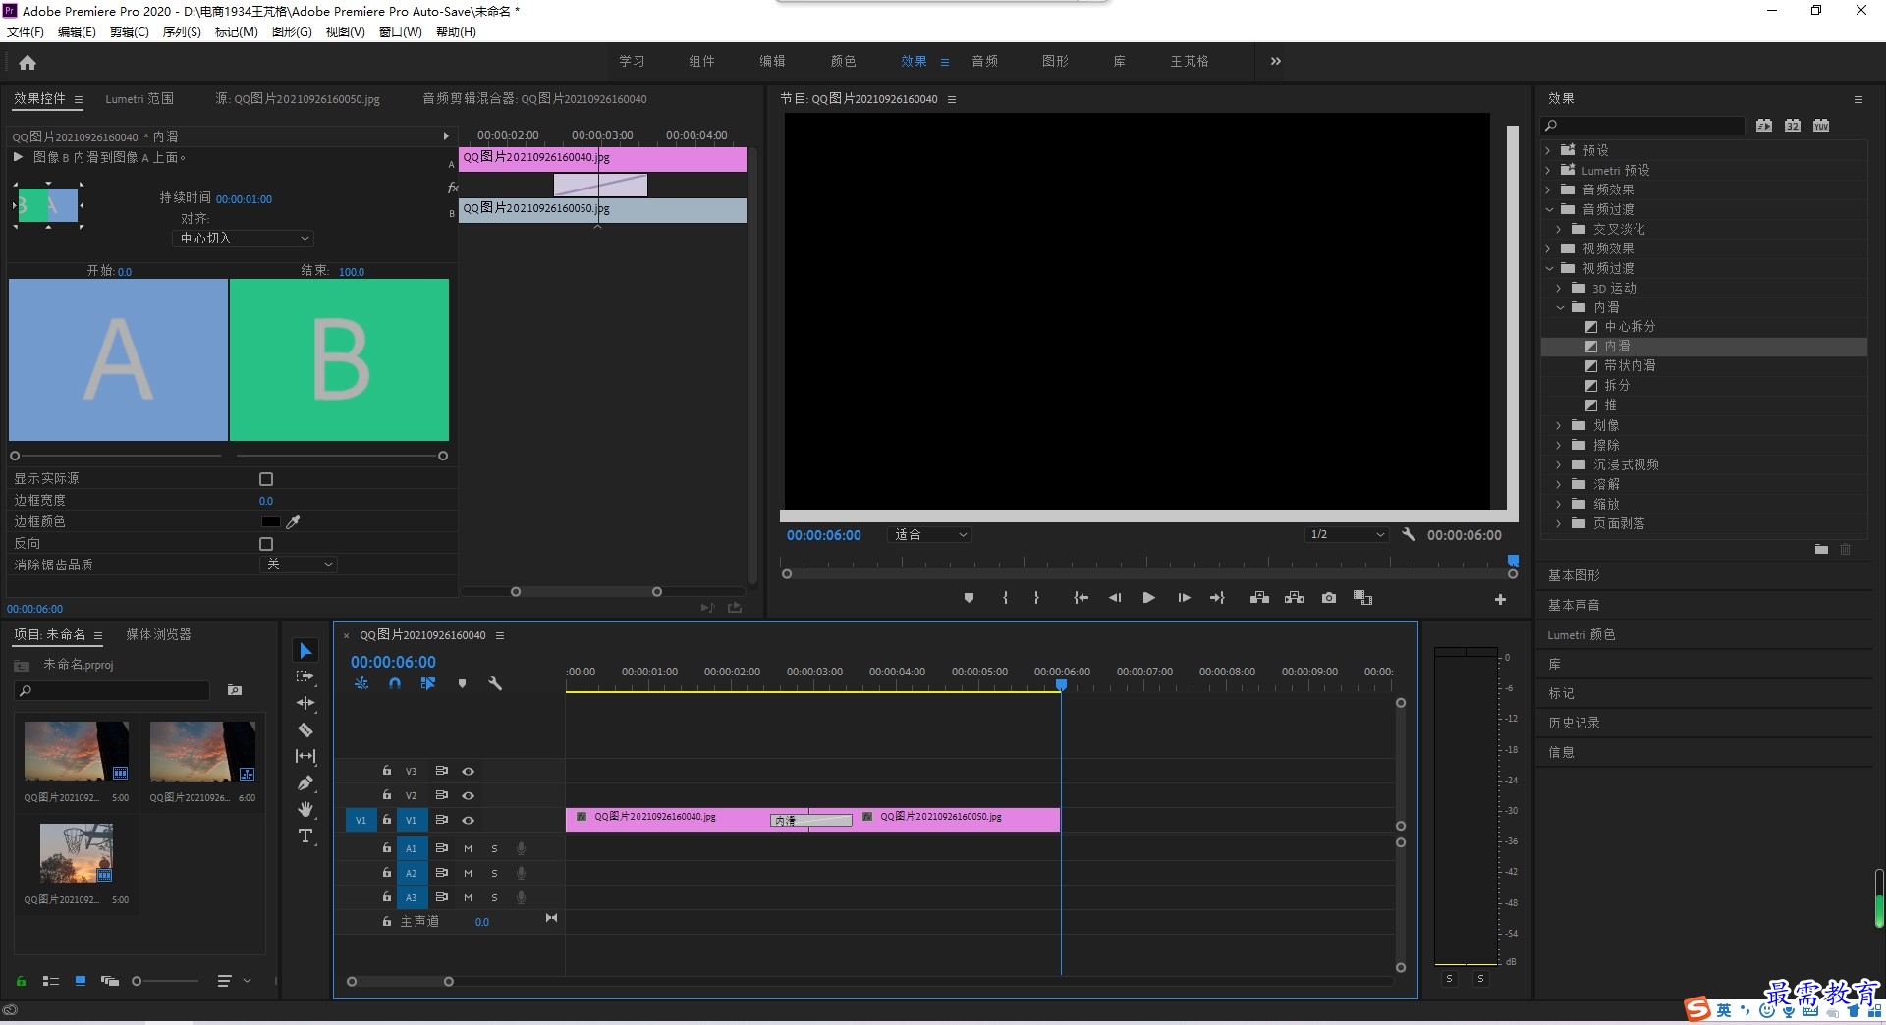1886x1025 pixels.
Task: Select the Track Select Forward tool
Action: pyautogui.click(x=305, y=676)
